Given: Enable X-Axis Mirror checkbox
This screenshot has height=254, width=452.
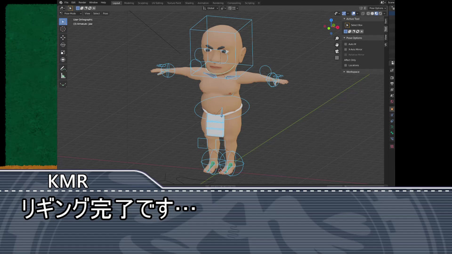Looking at the screenshot, I should pos(346,49).
